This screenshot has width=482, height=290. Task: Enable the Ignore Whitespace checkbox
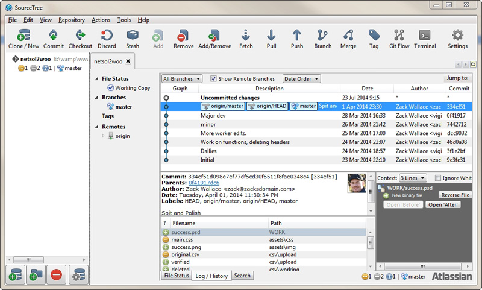(438, 178)
